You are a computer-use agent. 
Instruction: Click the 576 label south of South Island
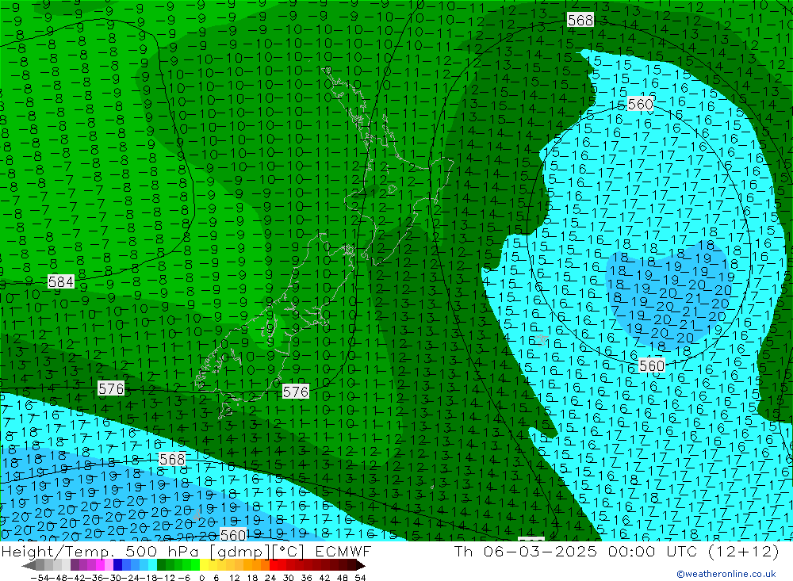(x=295, y=392)
